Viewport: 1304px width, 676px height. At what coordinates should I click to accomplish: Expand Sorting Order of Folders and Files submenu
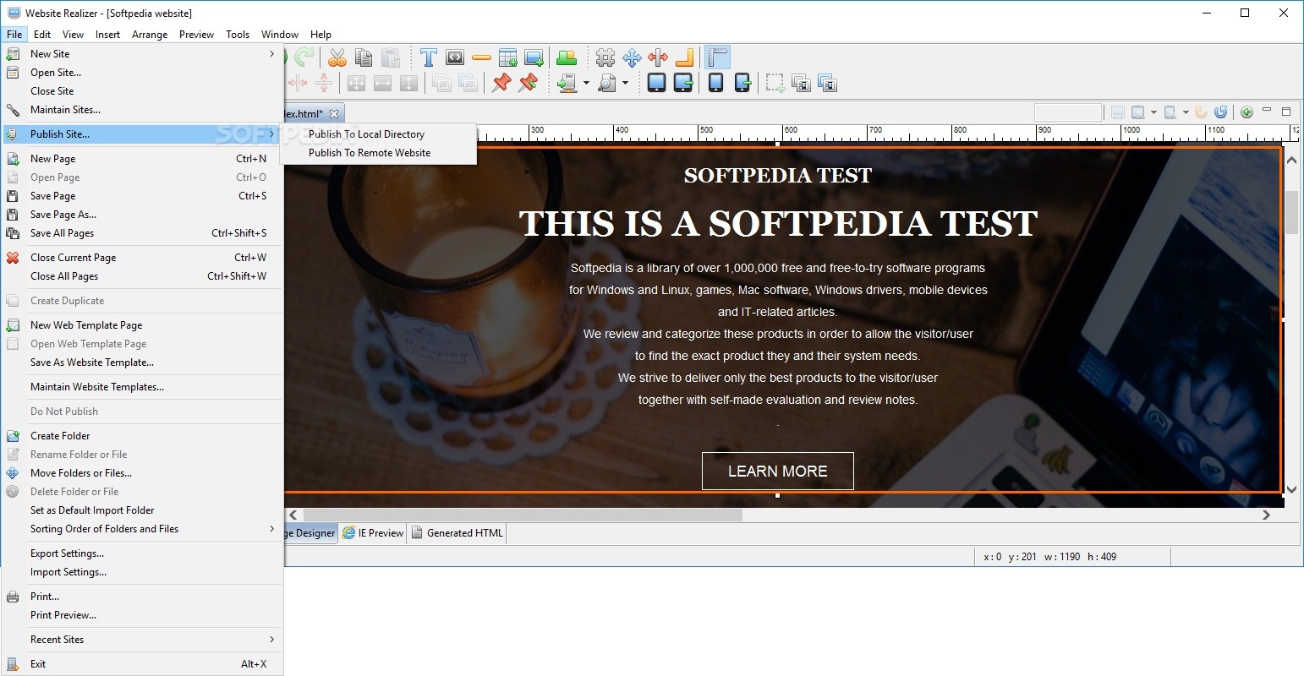coord(142,529)
